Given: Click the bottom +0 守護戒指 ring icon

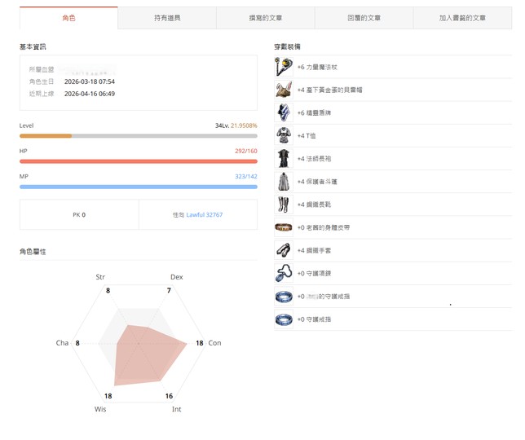Looking at the screenshot, I should click(283, 319).
